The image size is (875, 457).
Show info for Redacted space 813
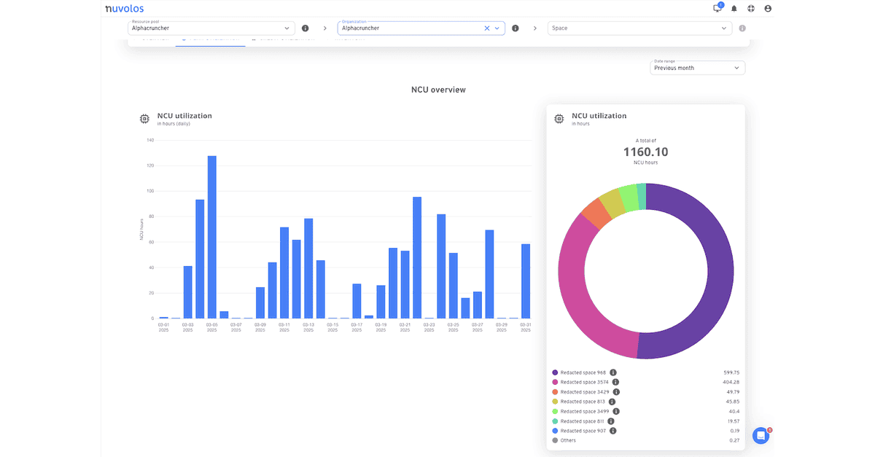pyautogui.click(x=611, y=402)
